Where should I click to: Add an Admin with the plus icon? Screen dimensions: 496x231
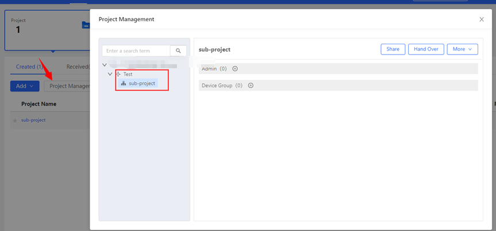(235, 68)
